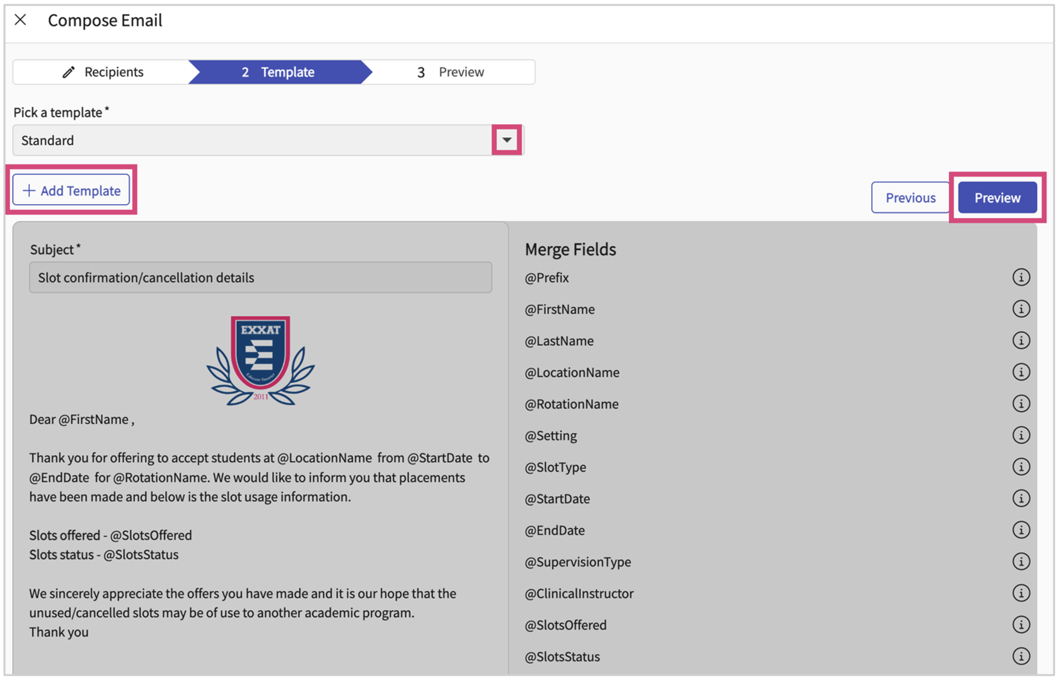The width and height of the screenshot is (1060, 681).
Task: Click info icon beside @FirstName merge field
Action: click(x=1020, y=309)
